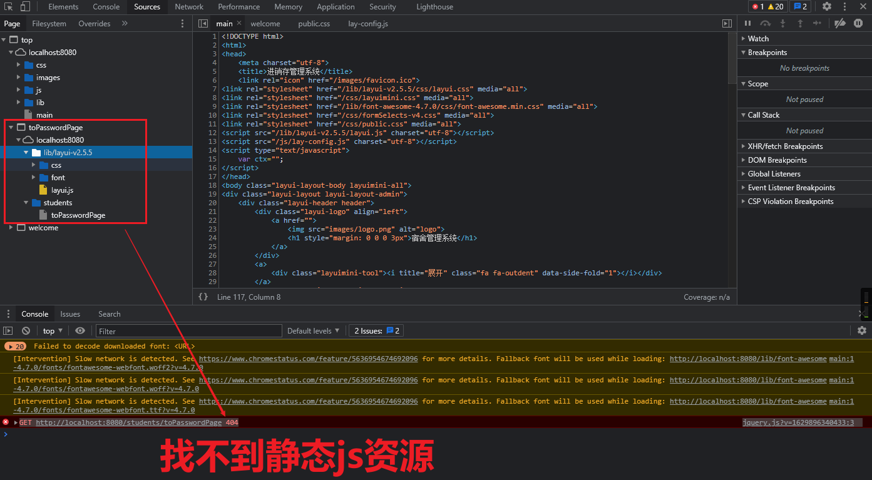The image size is (872, 480).
Task: Switch to the Issues drawer tab
Action: tap(70, 314)
